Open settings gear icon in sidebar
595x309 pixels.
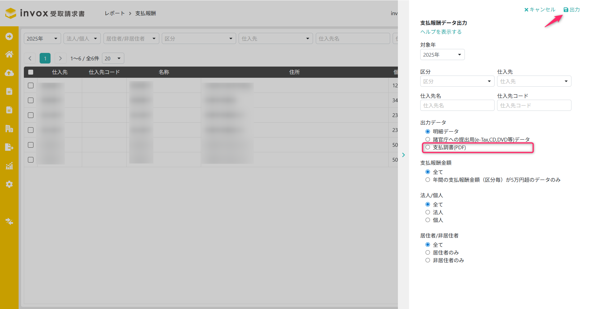(9, 184)
